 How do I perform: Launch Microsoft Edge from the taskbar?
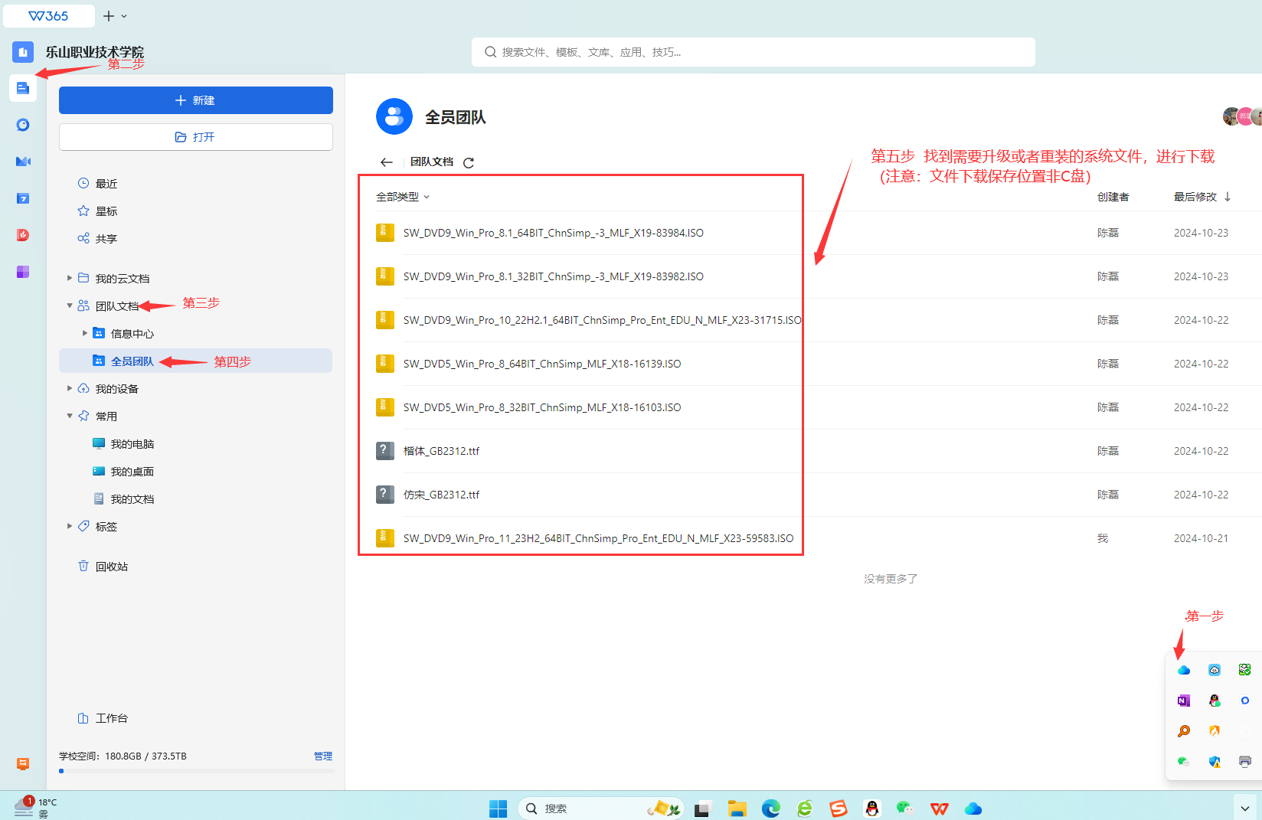770,809
